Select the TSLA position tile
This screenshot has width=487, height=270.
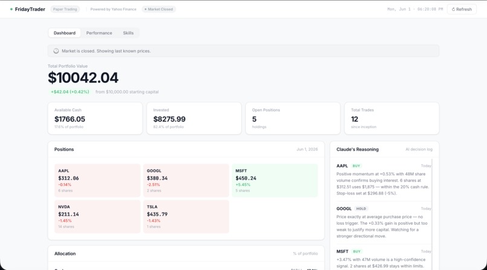[186, 217]
